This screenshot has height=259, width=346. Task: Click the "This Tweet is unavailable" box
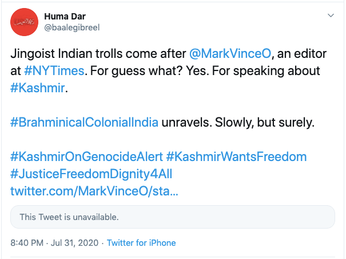point(173,217)
